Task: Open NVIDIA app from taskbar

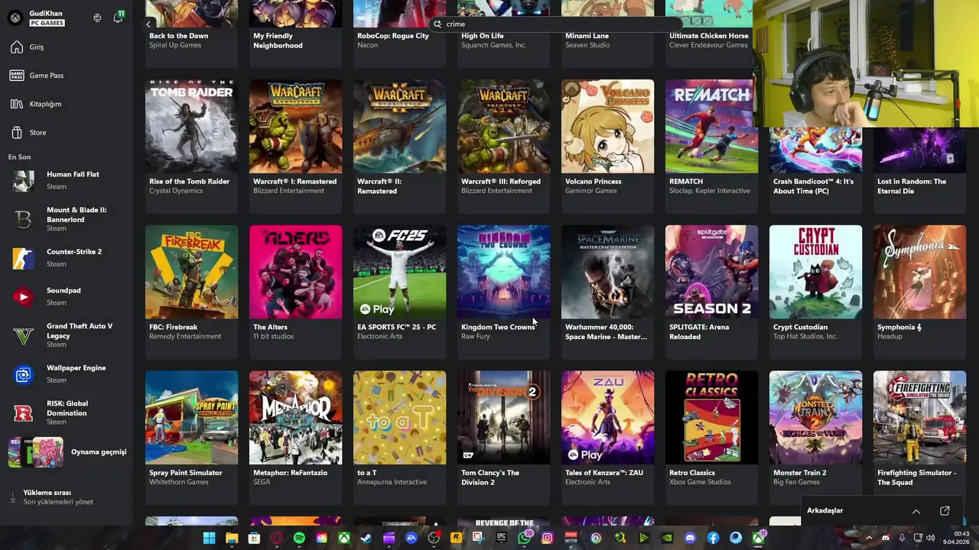Action: click(667, 538)
